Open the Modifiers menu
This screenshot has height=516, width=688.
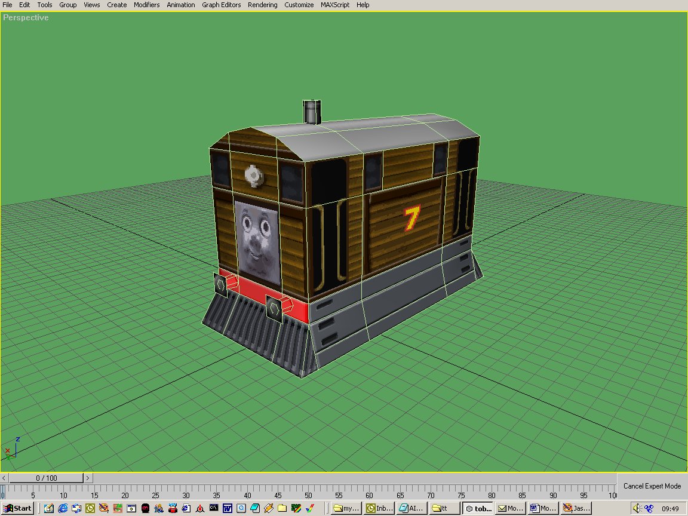pyautogui.click(x=146, y=5)
